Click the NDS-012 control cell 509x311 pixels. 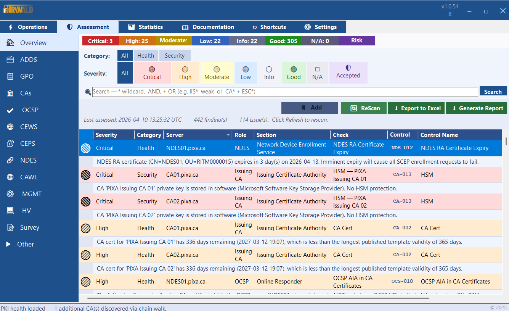tap(403, 148)
